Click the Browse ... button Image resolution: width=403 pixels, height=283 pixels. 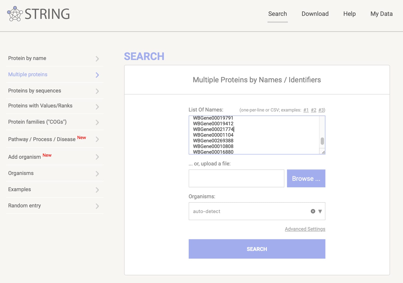click(306, 178)
